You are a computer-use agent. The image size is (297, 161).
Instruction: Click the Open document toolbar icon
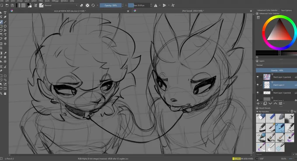click(x=7, y=5)
